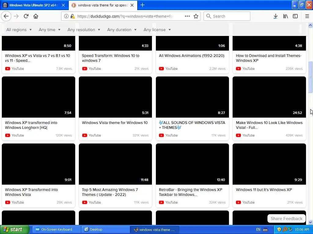The height and width of the screenshot is (234, 313).
Task: Bookmark this page with the star
Action: [196, 16]
